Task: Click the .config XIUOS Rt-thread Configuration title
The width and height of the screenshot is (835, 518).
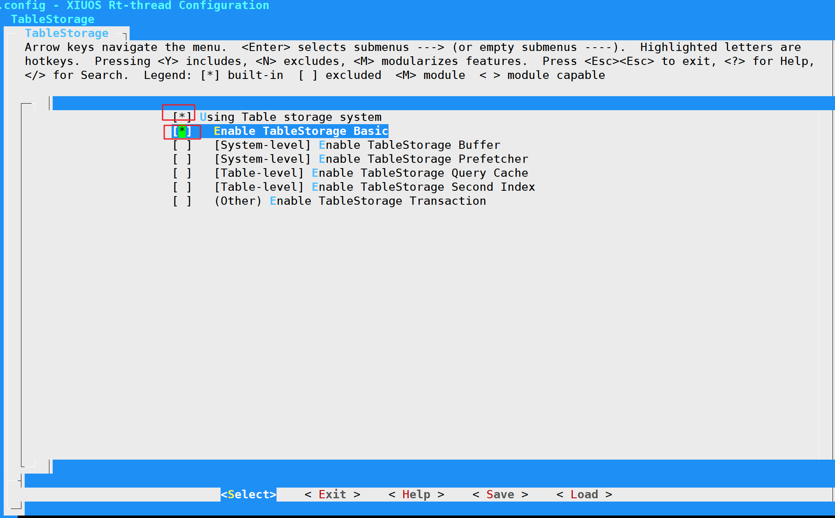Action: tap(135, 5)
